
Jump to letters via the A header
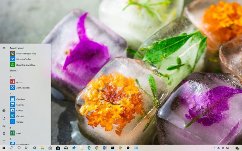point(11,77)
